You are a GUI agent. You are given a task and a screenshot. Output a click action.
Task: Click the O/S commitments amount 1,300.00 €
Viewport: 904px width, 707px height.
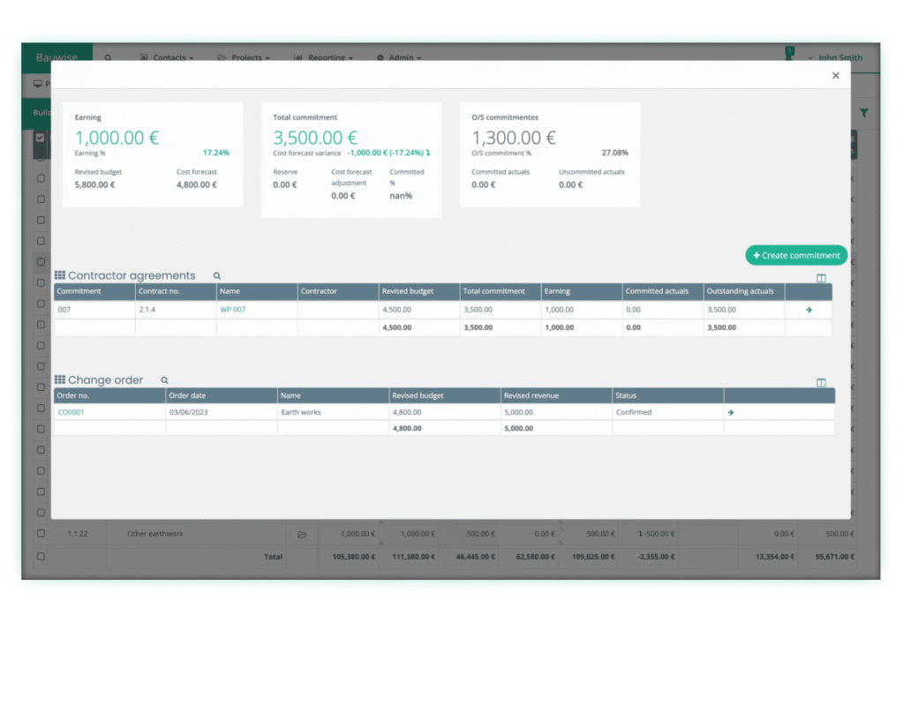514,138
